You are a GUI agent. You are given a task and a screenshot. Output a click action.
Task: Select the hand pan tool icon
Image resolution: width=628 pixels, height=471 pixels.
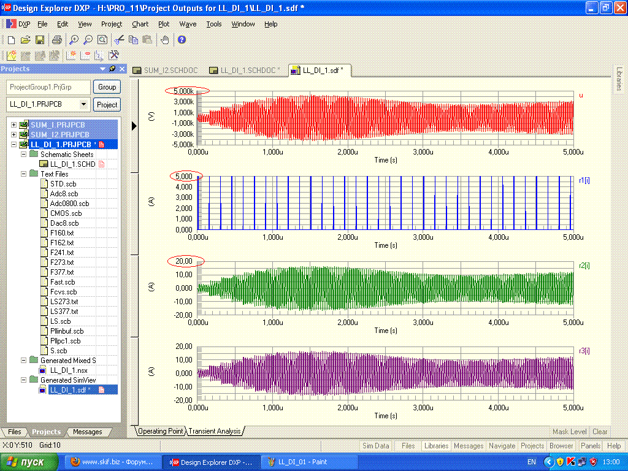[x=164, y=40]
